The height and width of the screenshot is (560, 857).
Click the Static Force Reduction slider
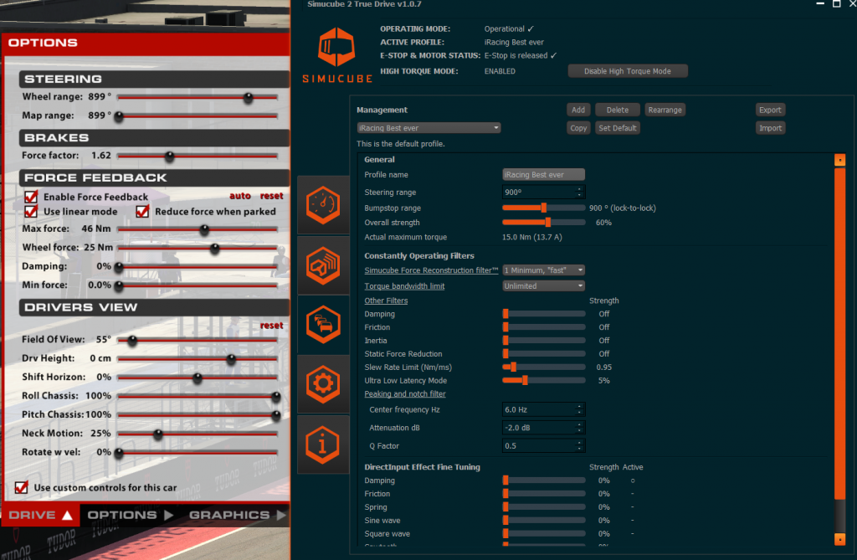pos(544,354)
